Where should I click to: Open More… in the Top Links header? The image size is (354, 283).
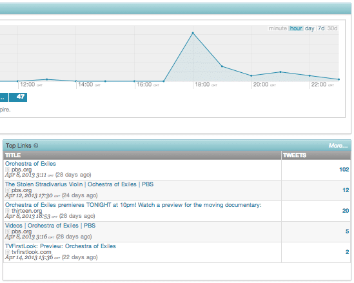point(338,146)
